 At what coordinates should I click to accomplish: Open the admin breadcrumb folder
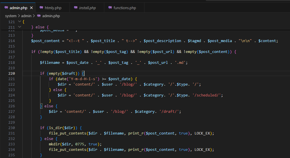pyautogui.click(x=26, y=16)
